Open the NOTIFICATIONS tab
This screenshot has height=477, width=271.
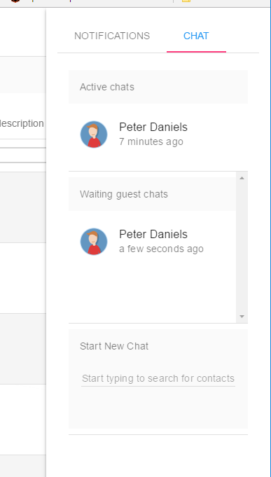[112, 36]
